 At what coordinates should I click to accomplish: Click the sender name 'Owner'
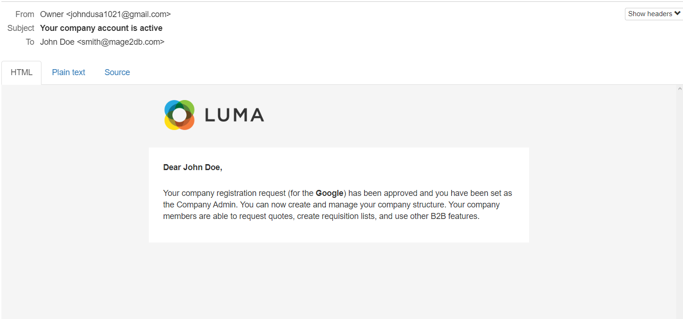[52, 14]
